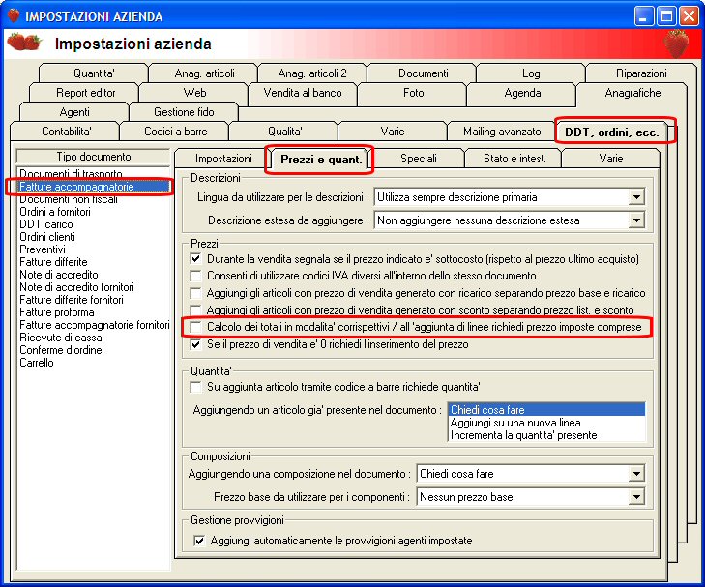The image size is (705, 587).
Task: Click the minimize window button
Action: (644, 16)
